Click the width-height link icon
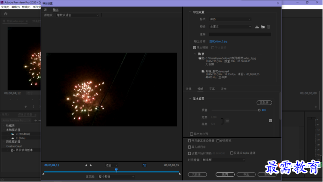The image size is (323, 182). (x=227, y=121)
